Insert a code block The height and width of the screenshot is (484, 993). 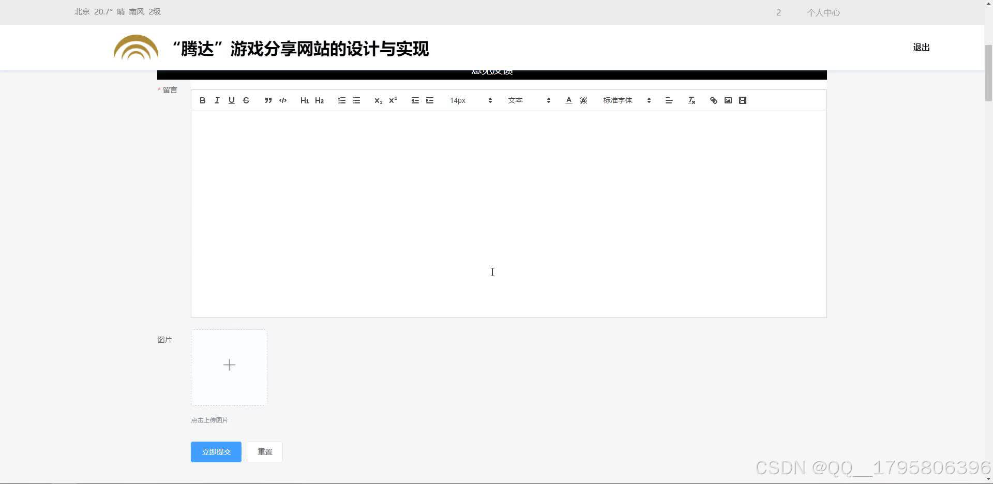[x=283, y=100]
